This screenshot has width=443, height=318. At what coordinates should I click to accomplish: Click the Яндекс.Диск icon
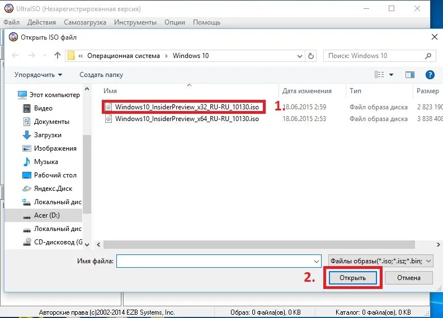click(26, 189)
